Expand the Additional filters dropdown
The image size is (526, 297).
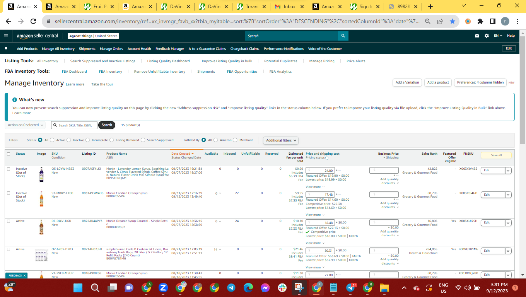click(x=281, y=140)
